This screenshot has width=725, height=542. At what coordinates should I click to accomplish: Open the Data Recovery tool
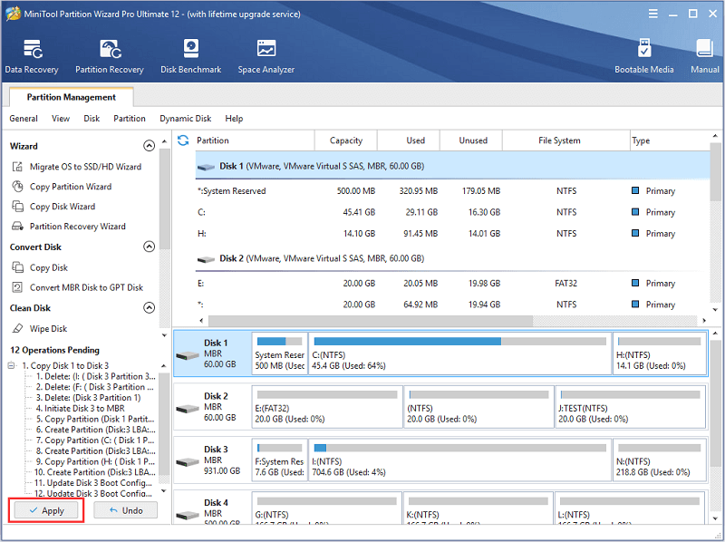(x=32, y=56)
